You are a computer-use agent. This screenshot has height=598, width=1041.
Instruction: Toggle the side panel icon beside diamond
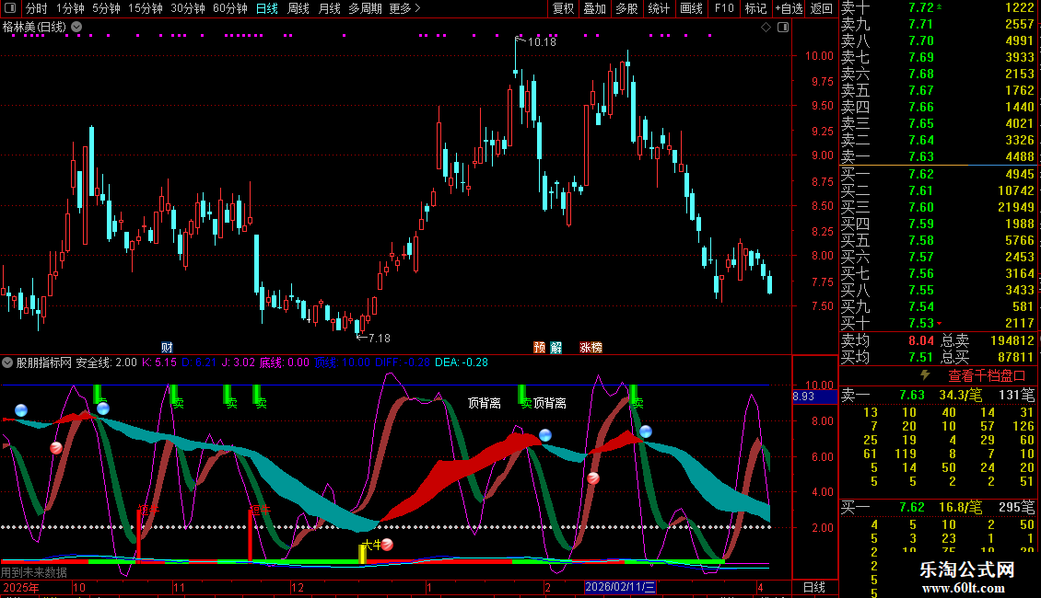(x=783, y=28)
